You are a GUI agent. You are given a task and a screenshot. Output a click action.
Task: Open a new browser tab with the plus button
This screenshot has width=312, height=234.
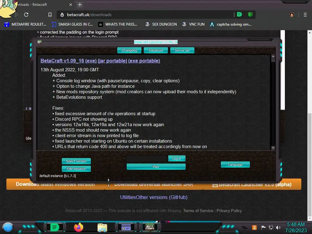tap(80, 5)
